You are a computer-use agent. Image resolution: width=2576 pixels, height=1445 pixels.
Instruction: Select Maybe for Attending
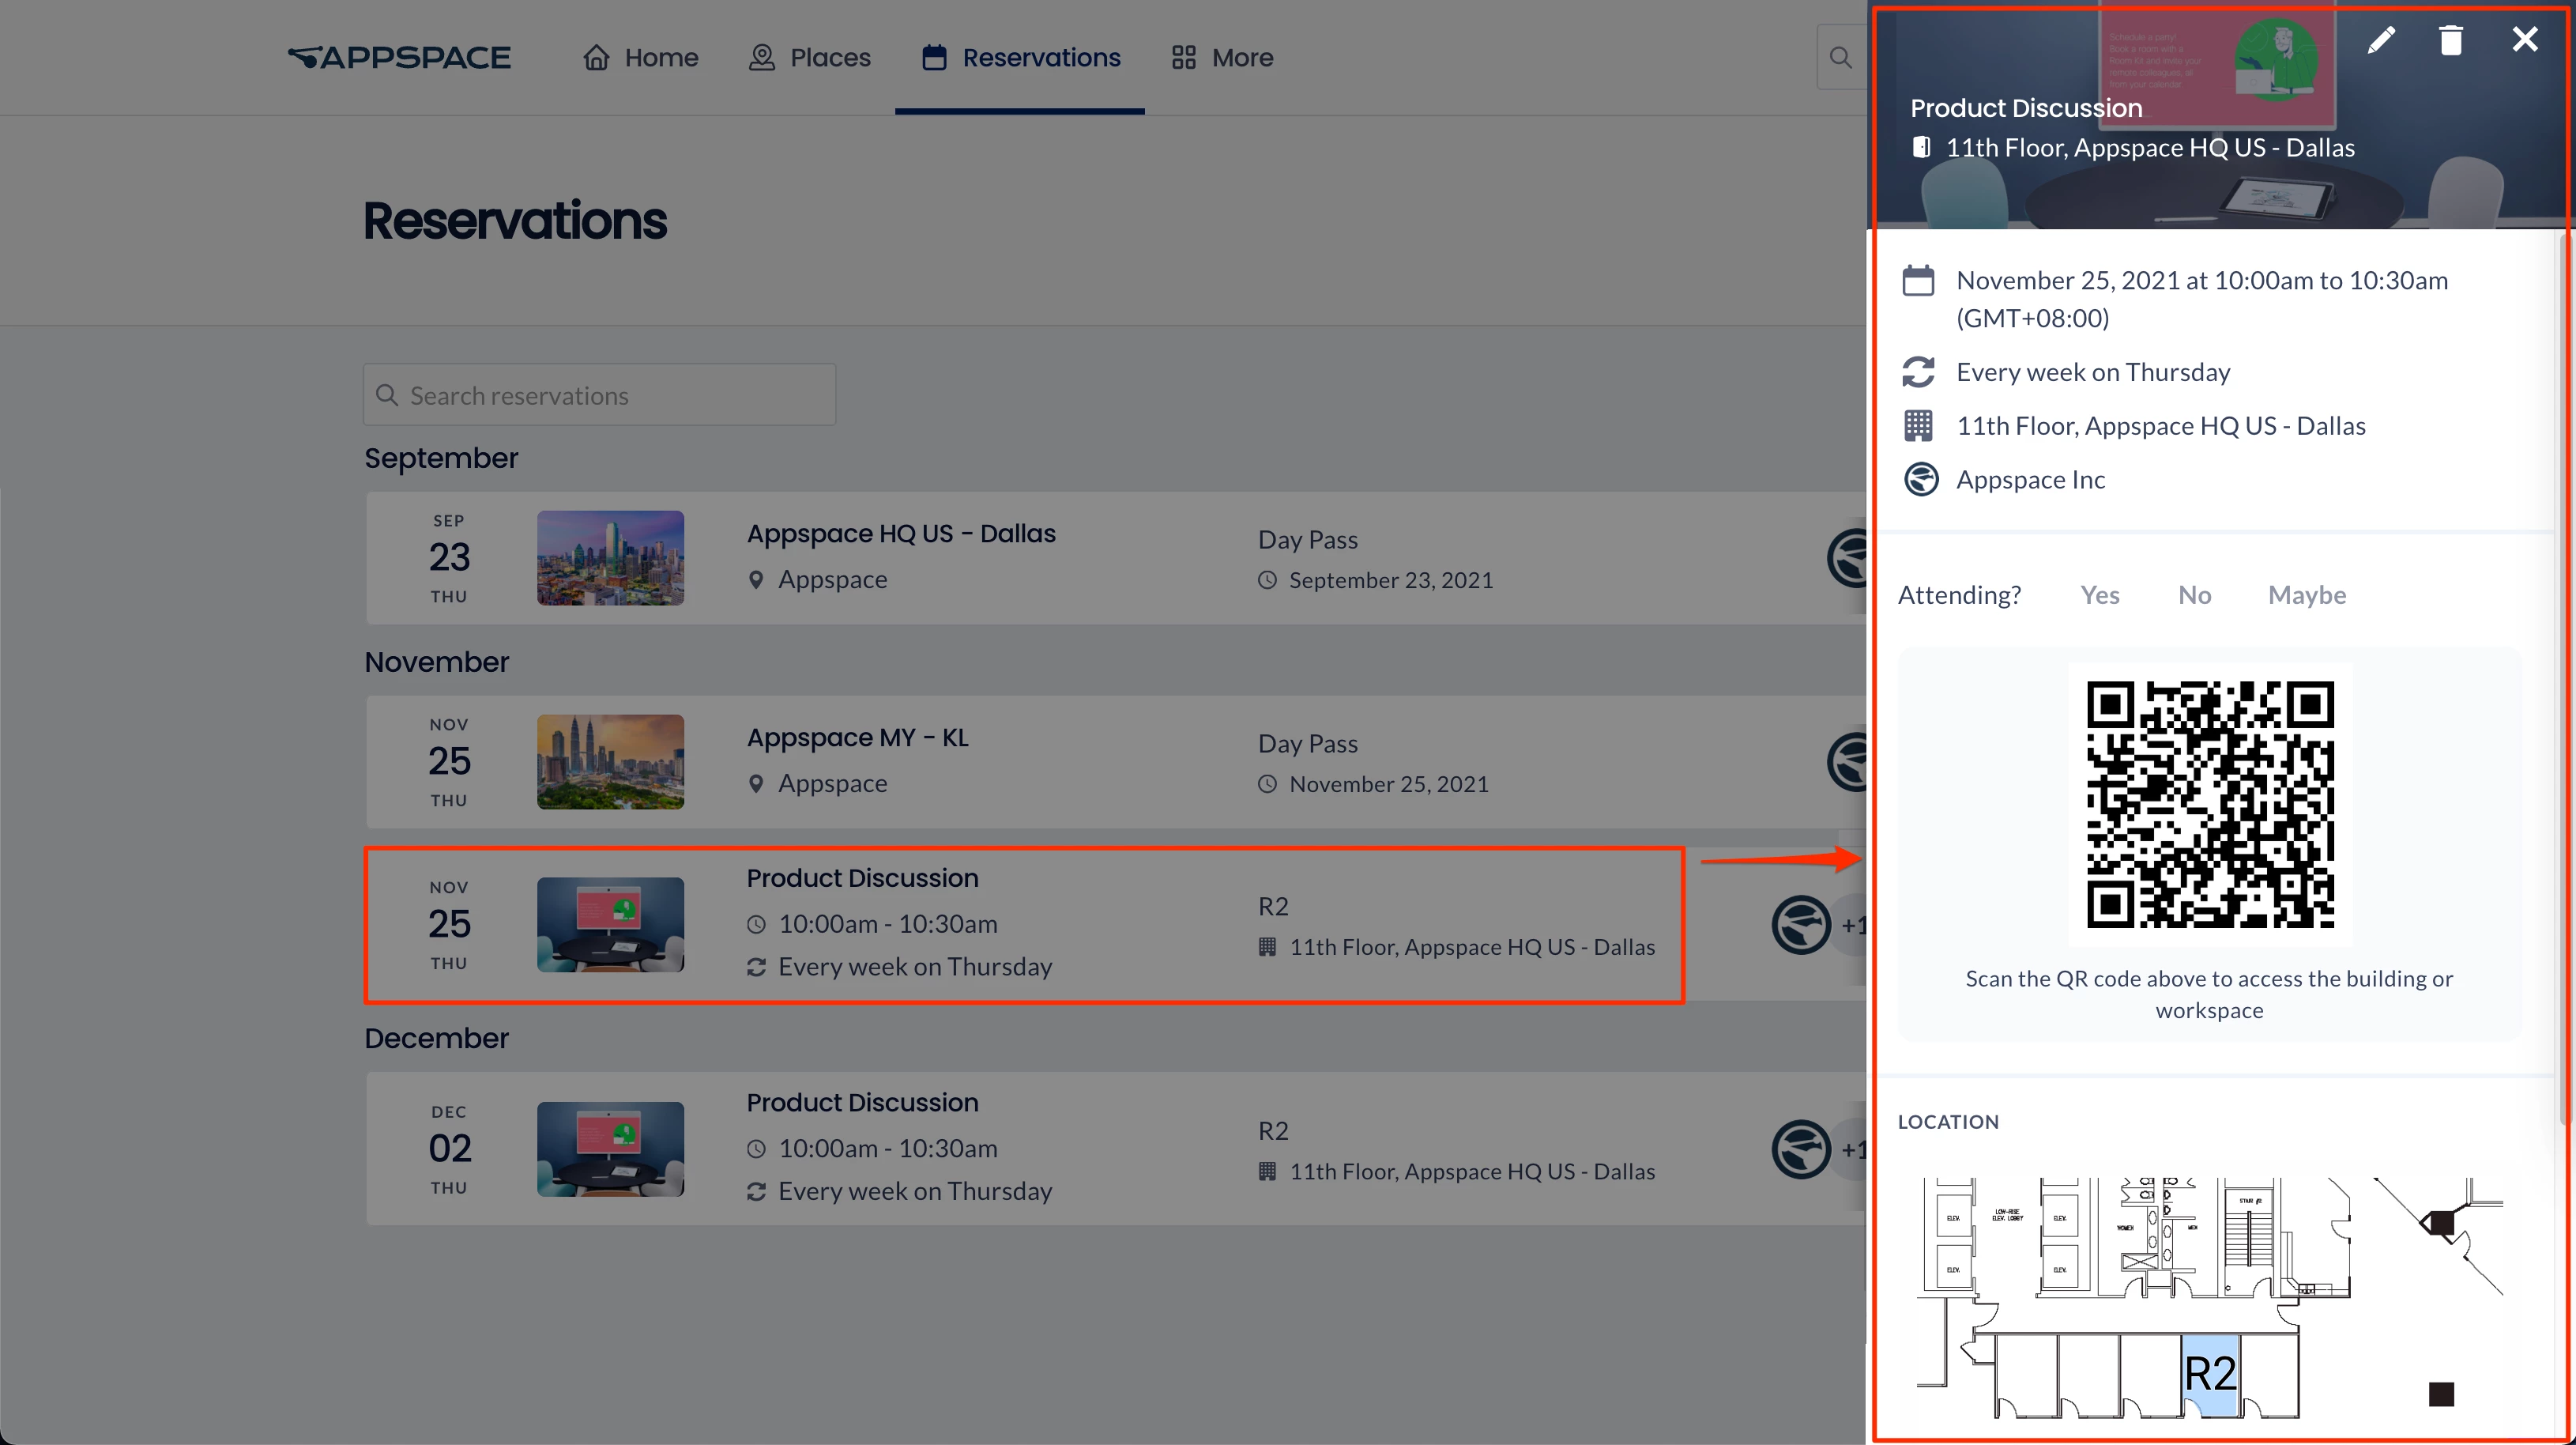coord(2306,595)
